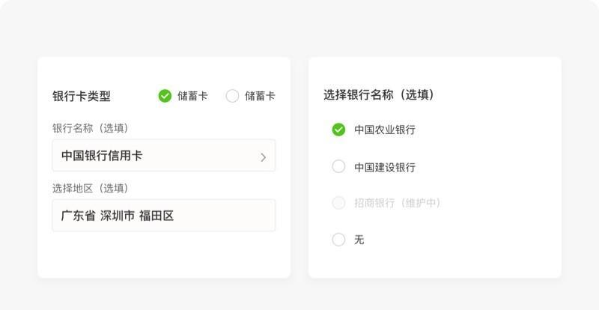
Task: Select the 无 radio circle
Action: coord(338,240)
